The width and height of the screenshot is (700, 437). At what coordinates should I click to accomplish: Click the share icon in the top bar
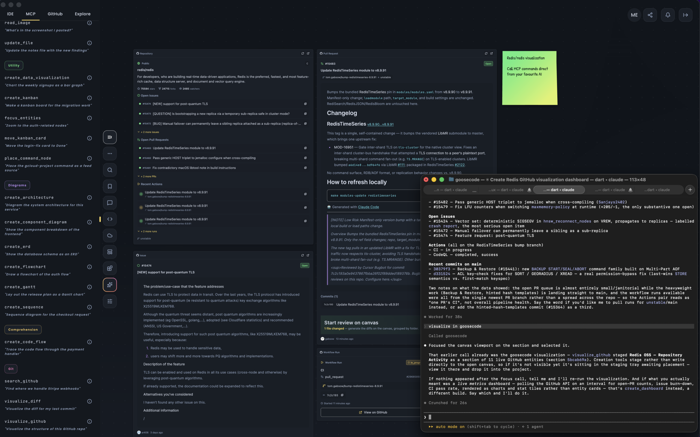(x=650, y=15)
